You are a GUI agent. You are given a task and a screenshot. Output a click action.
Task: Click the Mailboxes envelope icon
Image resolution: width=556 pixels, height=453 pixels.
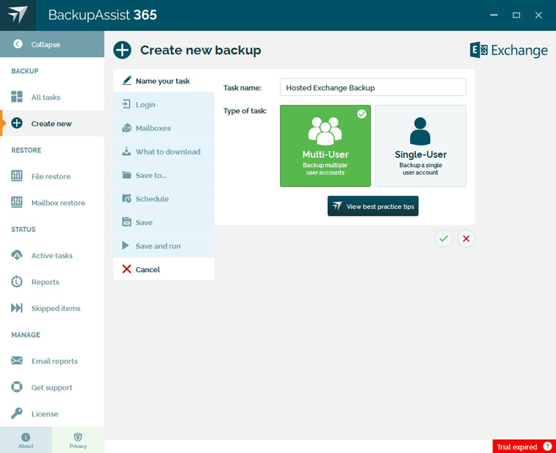point(126,127)
